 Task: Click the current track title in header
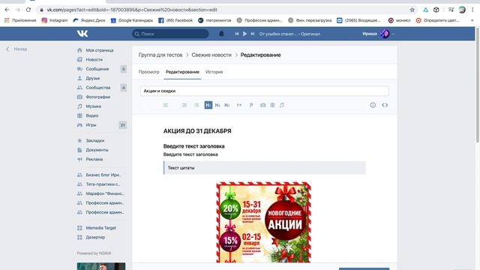coord(289,34)
